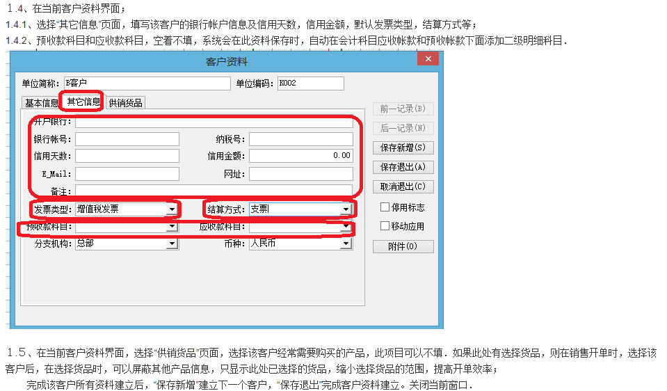The image size is (667, 391).
Task: Click the 网址 input field
Action: [300, 174]
